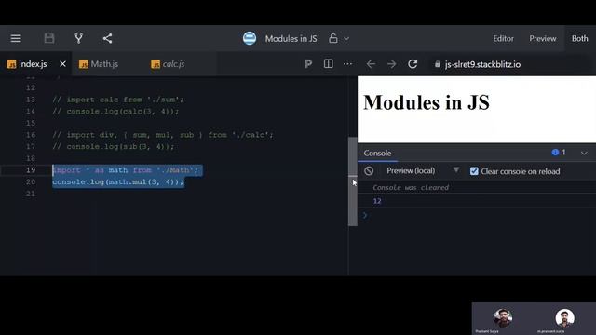Click the Modules in JS preview heading
Viewport: 596px width, 335px height.
coord(427,102)
